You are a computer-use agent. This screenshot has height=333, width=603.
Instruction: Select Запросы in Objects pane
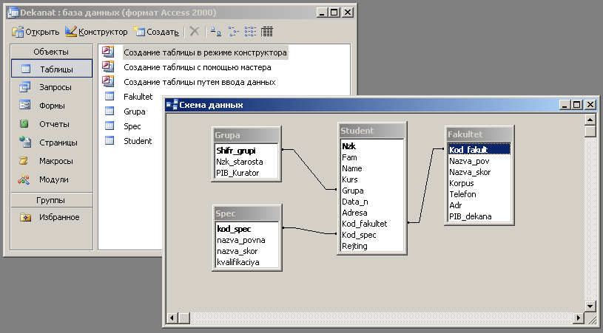(52, 87)
